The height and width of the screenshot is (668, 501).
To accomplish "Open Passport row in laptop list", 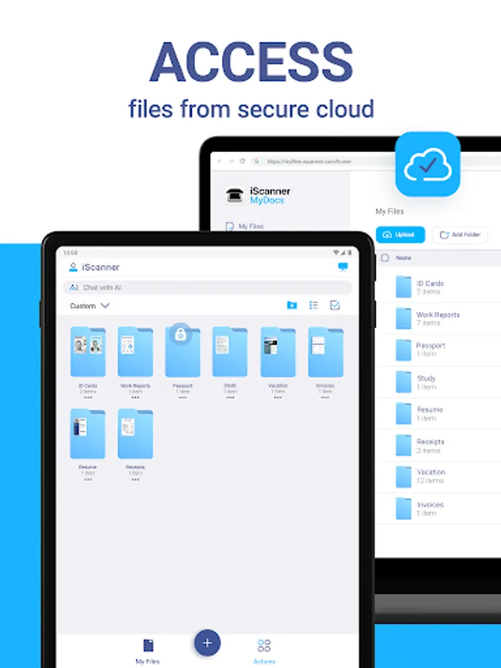I will pos(439,350).
